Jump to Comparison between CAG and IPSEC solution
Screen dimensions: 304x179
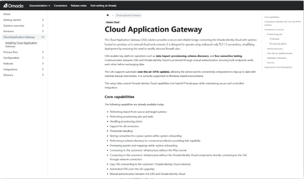(283, 23)
